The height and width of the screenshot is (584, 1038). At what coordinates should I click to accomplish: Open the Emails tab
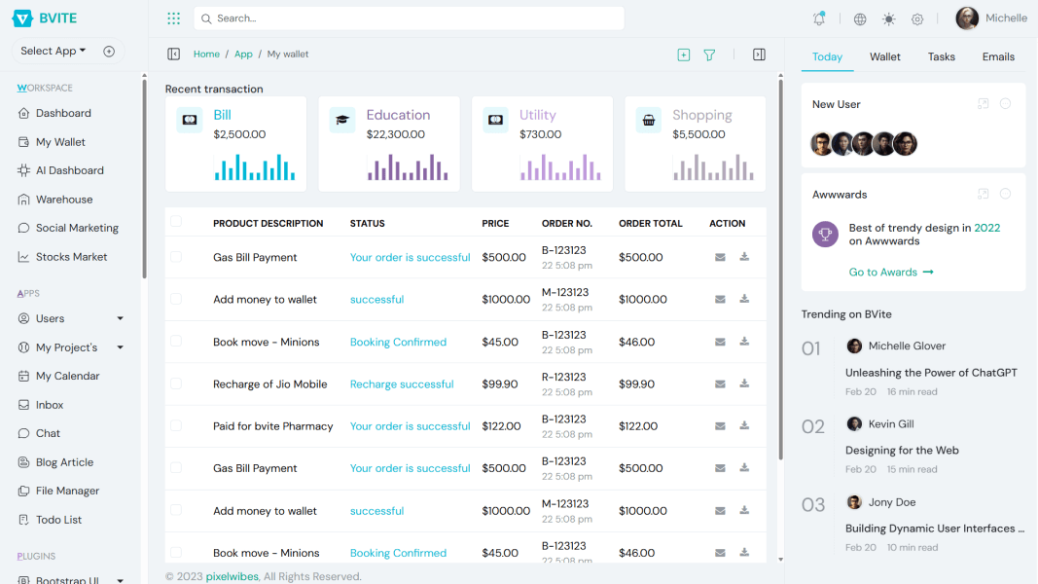point(998,56)
